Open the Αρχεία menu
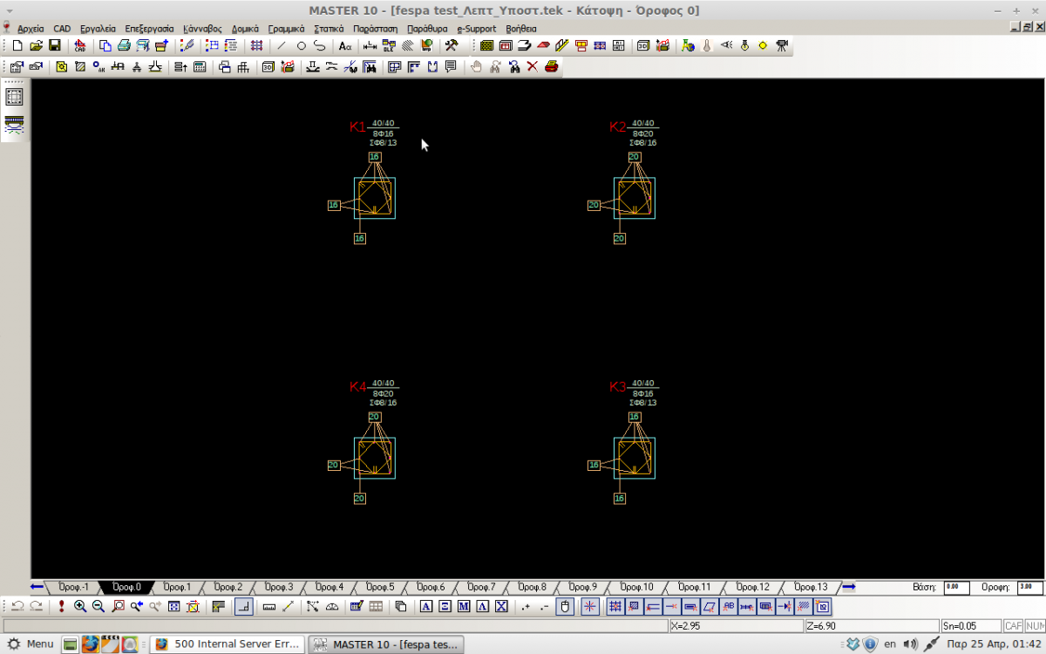1046x654 pixels. tap(31, 29)
